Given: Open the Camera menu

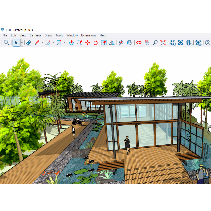Looking at the screenshot, I should (35, 35).
